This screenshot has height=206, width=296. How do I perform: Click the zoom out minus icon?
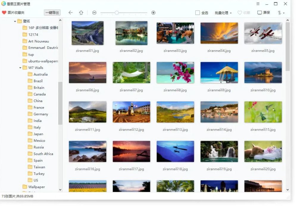(x=94, y=13)
